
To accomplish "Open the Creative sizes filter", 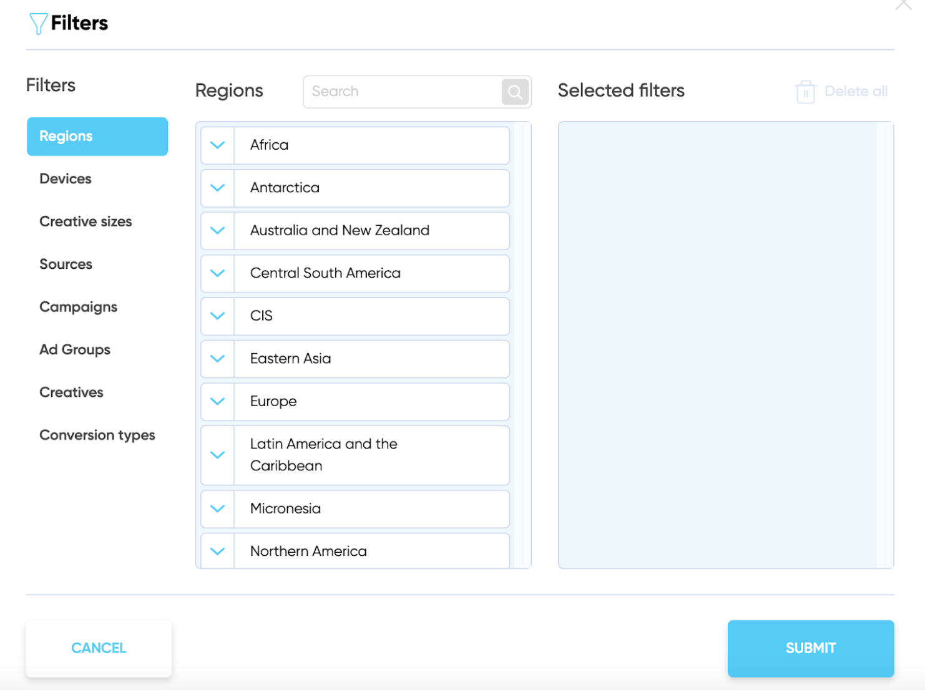I will click(x=86, y=221).
